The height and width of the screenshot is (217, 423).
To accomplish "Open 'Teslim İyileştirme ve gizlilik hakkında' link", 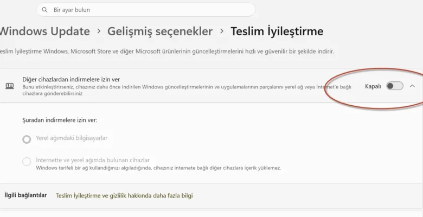I will pyautogui.click(x=124, y=196).
